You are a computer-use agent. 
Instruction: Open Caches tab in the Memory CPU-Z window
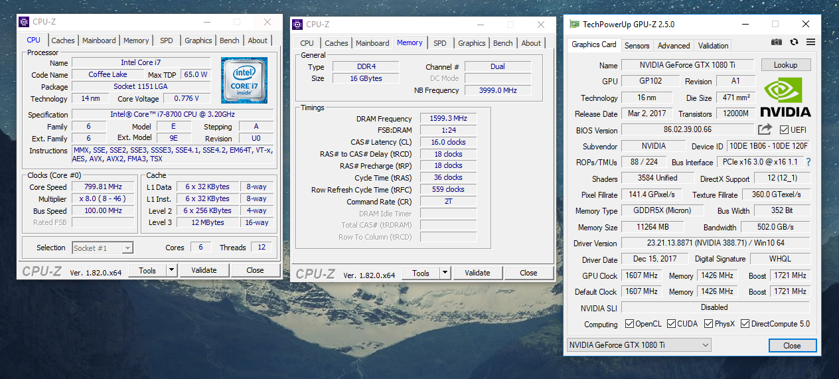pos(337,43)
